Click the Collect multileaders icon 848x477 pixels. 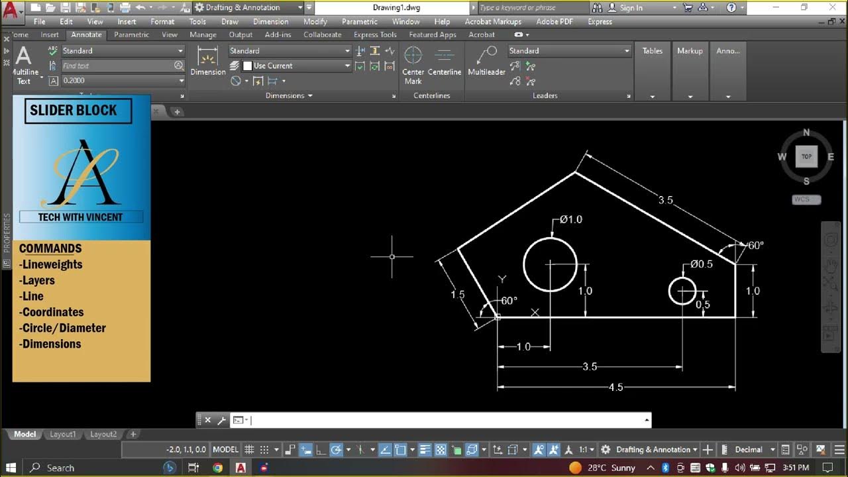[x=515, y=81]
